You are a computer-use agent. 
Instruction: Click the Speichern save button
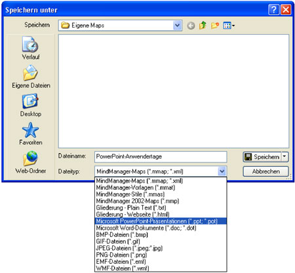(262, 156)
